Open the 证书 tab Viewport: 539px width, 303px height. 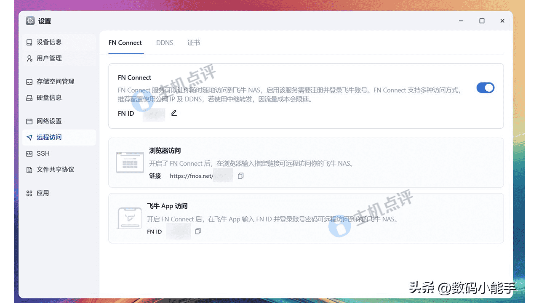[194, 43]
